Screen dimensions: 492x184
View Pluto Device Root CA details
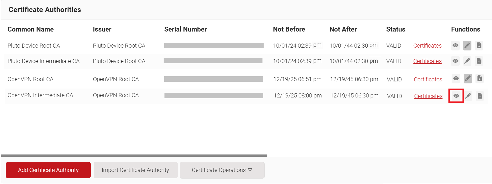click(455, 46)
